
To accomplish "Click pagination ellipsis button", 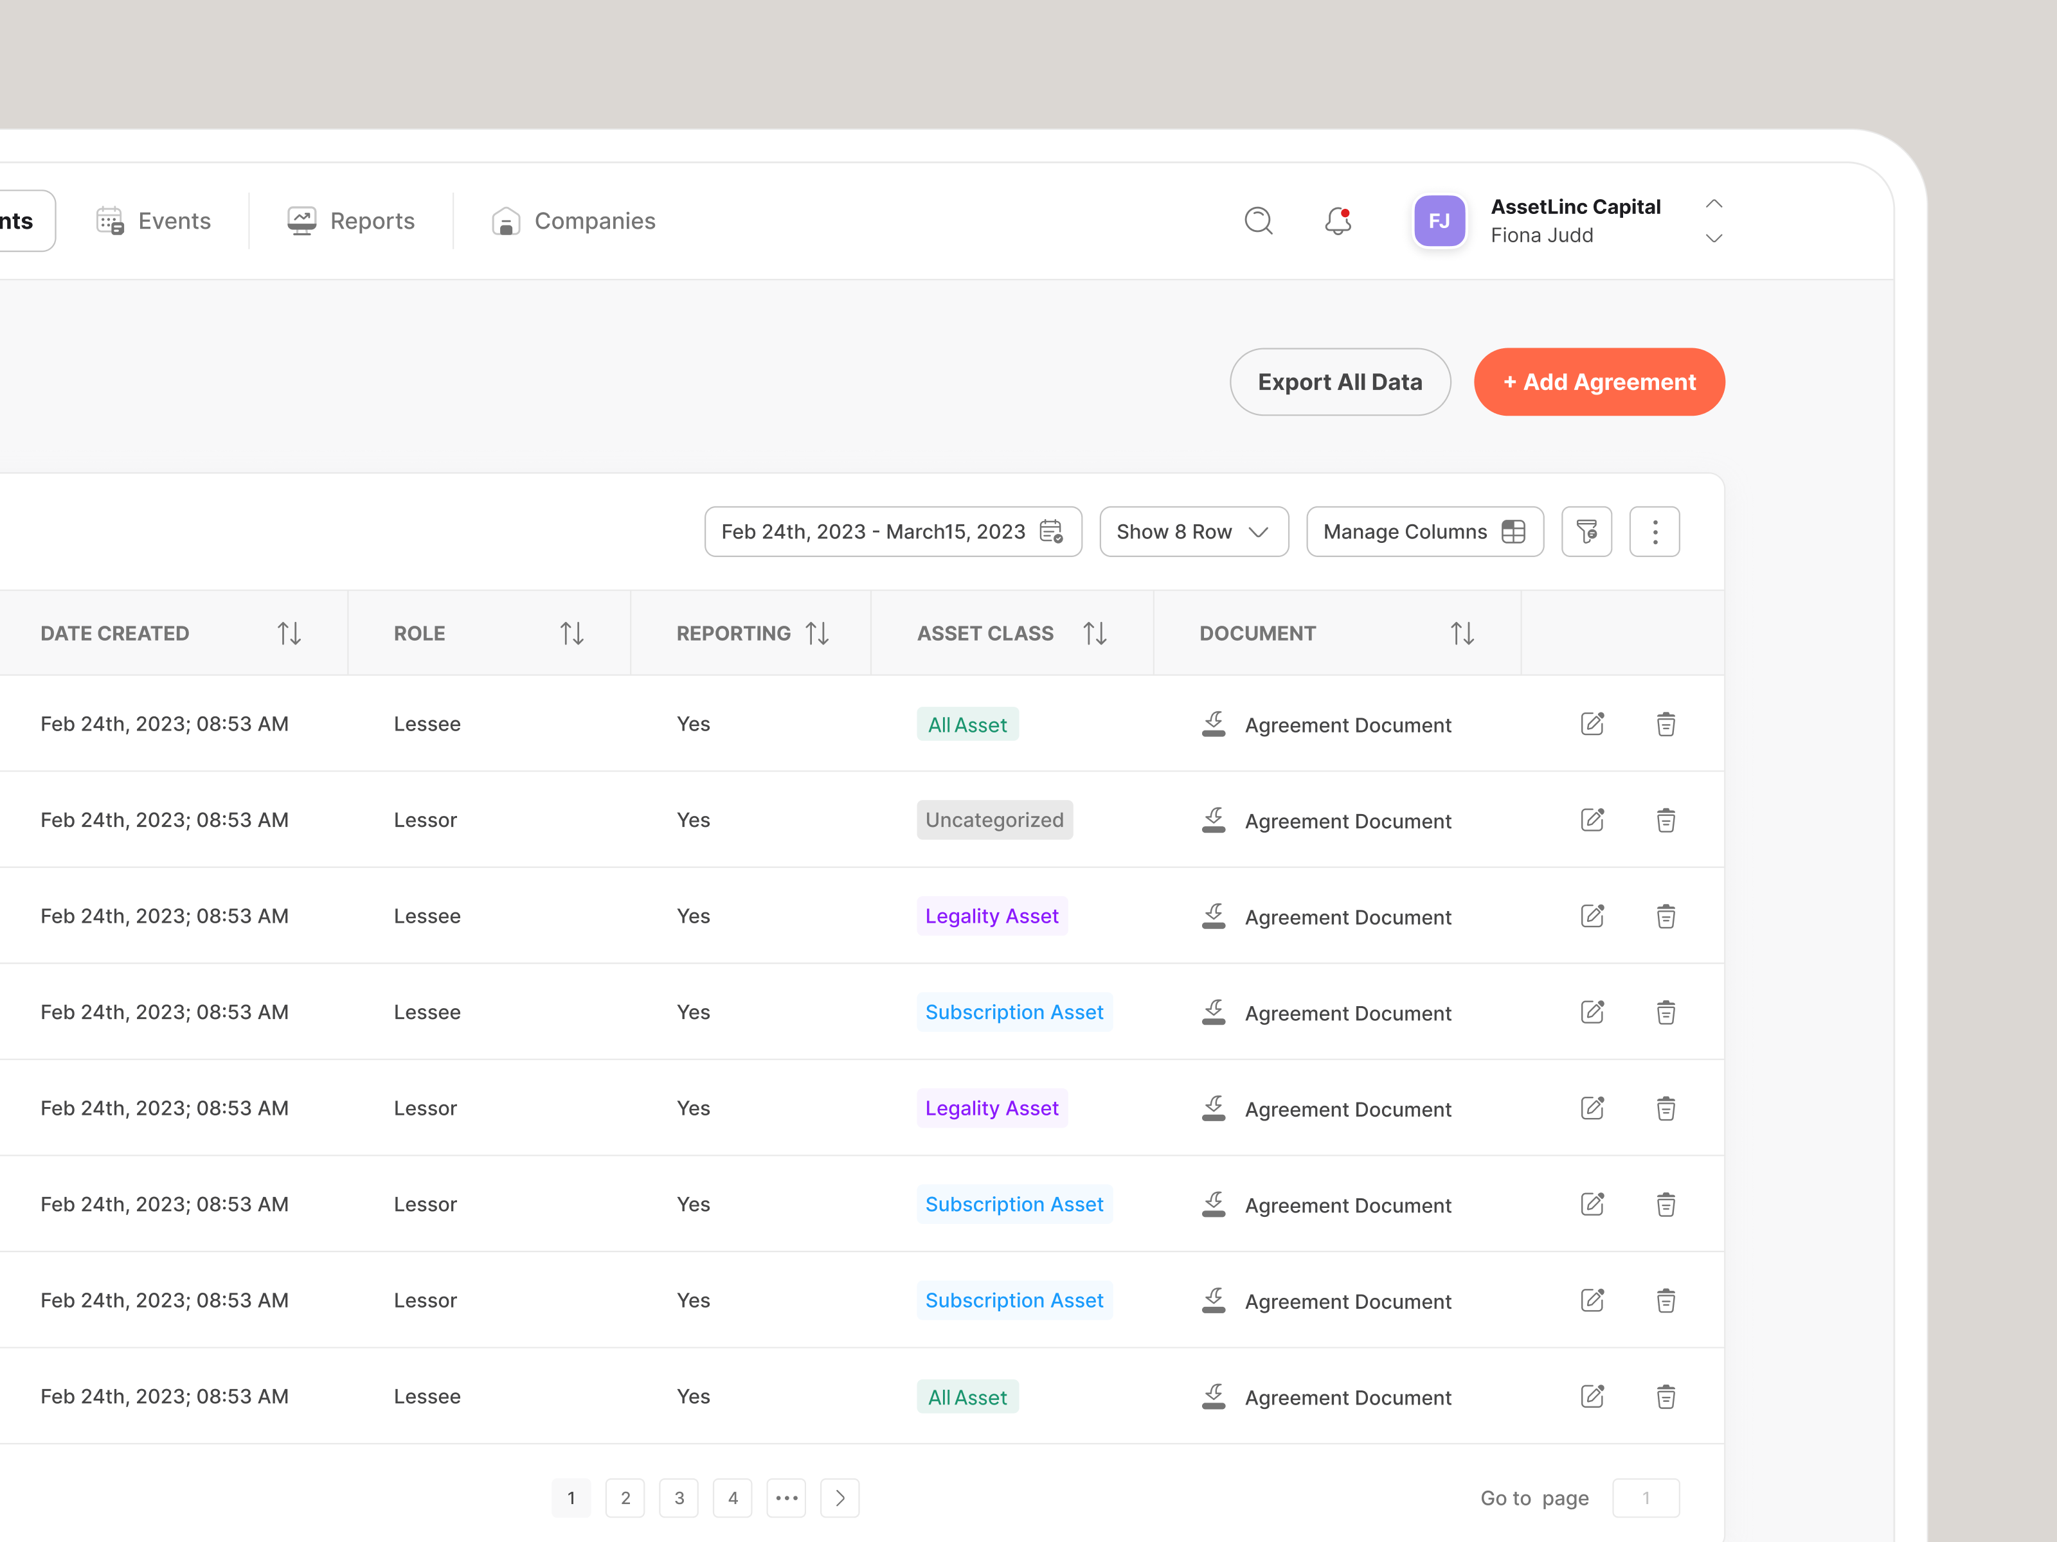I will 787,1498.
